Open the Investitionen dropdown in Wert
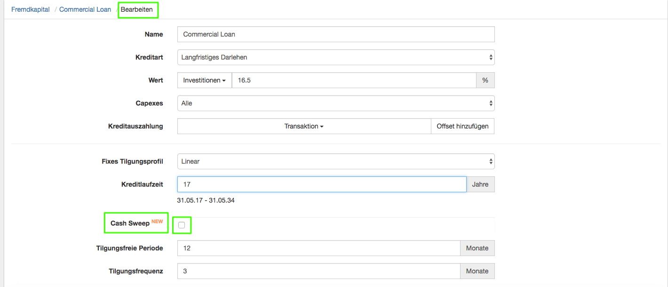Image resolution: width=668 pixels, height=287 pixels. tap(205, 80)
